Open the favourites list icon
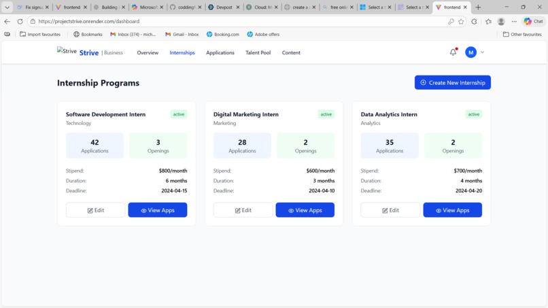Viewport: 548px width, 308px height. coord(488,21)
